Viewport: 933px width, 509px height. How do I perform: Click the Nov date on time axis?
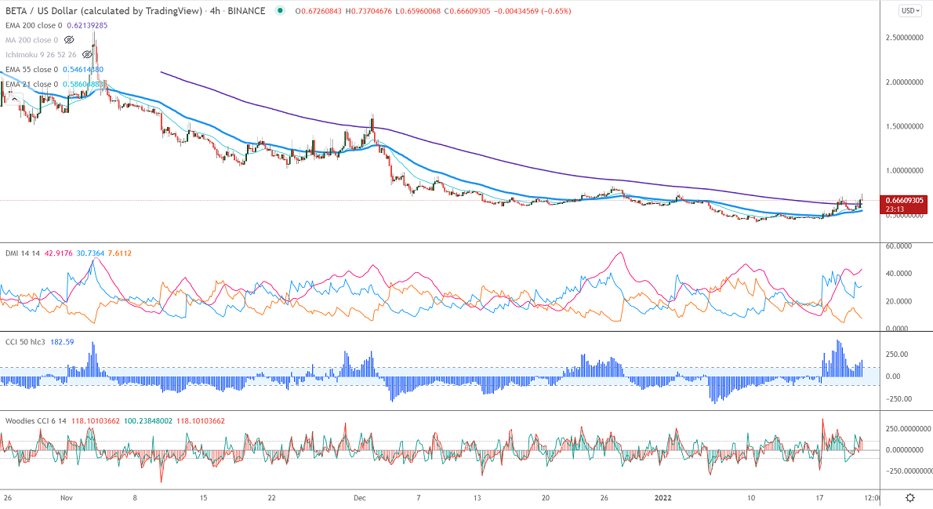pos(66,498)
